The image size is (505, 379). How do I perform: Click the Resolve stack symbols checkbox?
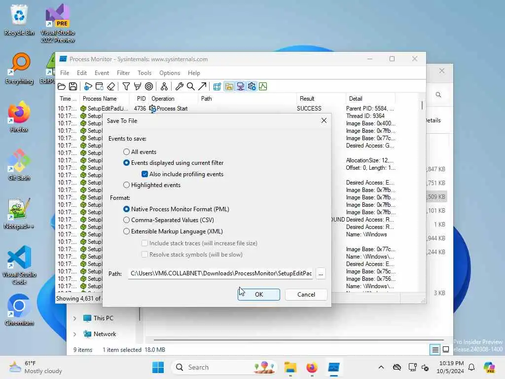[x=144, y=255]
